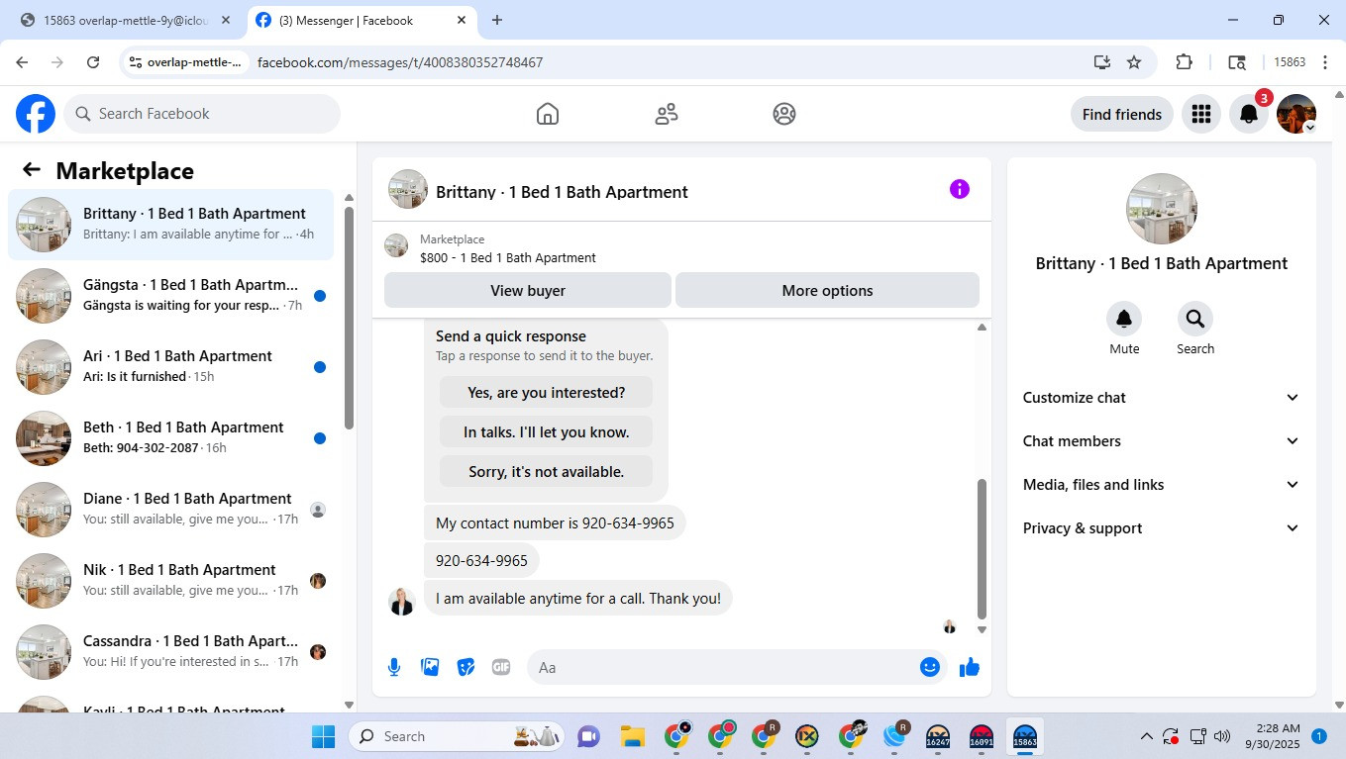Click the message "I am available anytime for a call"
Image resolution: width=1346 pixels, height=759 pixels.
click(578, 598)
